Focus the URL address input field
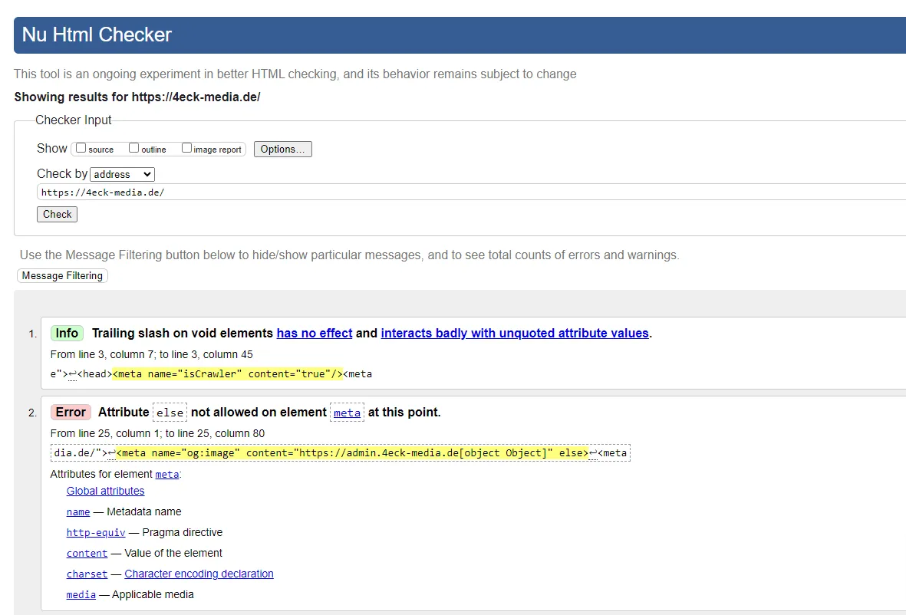The height and width of the screenshot is (615, 906). (471, 192)
